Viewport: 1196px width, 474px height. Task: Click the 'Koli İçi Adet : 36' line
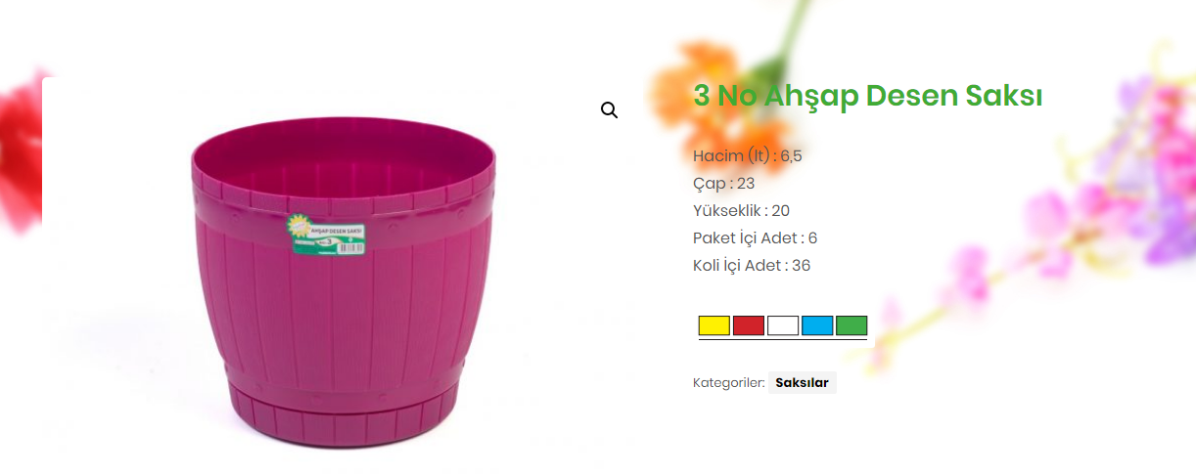click(x=752, y=265)
